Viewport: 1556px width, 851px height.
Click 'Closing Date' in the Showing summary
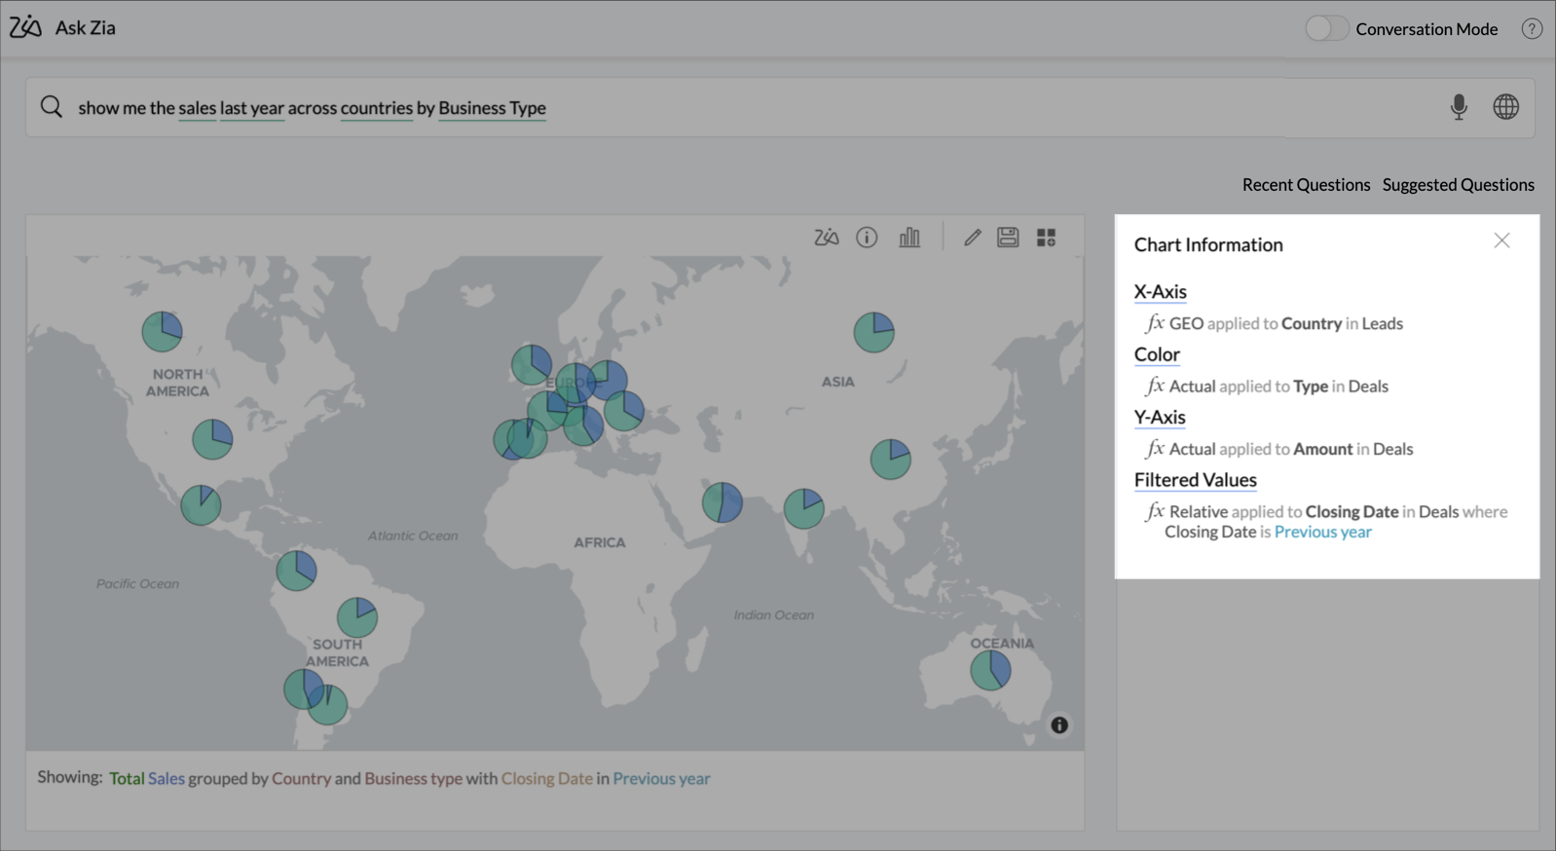pyautogui.click(x=546, y=778)
